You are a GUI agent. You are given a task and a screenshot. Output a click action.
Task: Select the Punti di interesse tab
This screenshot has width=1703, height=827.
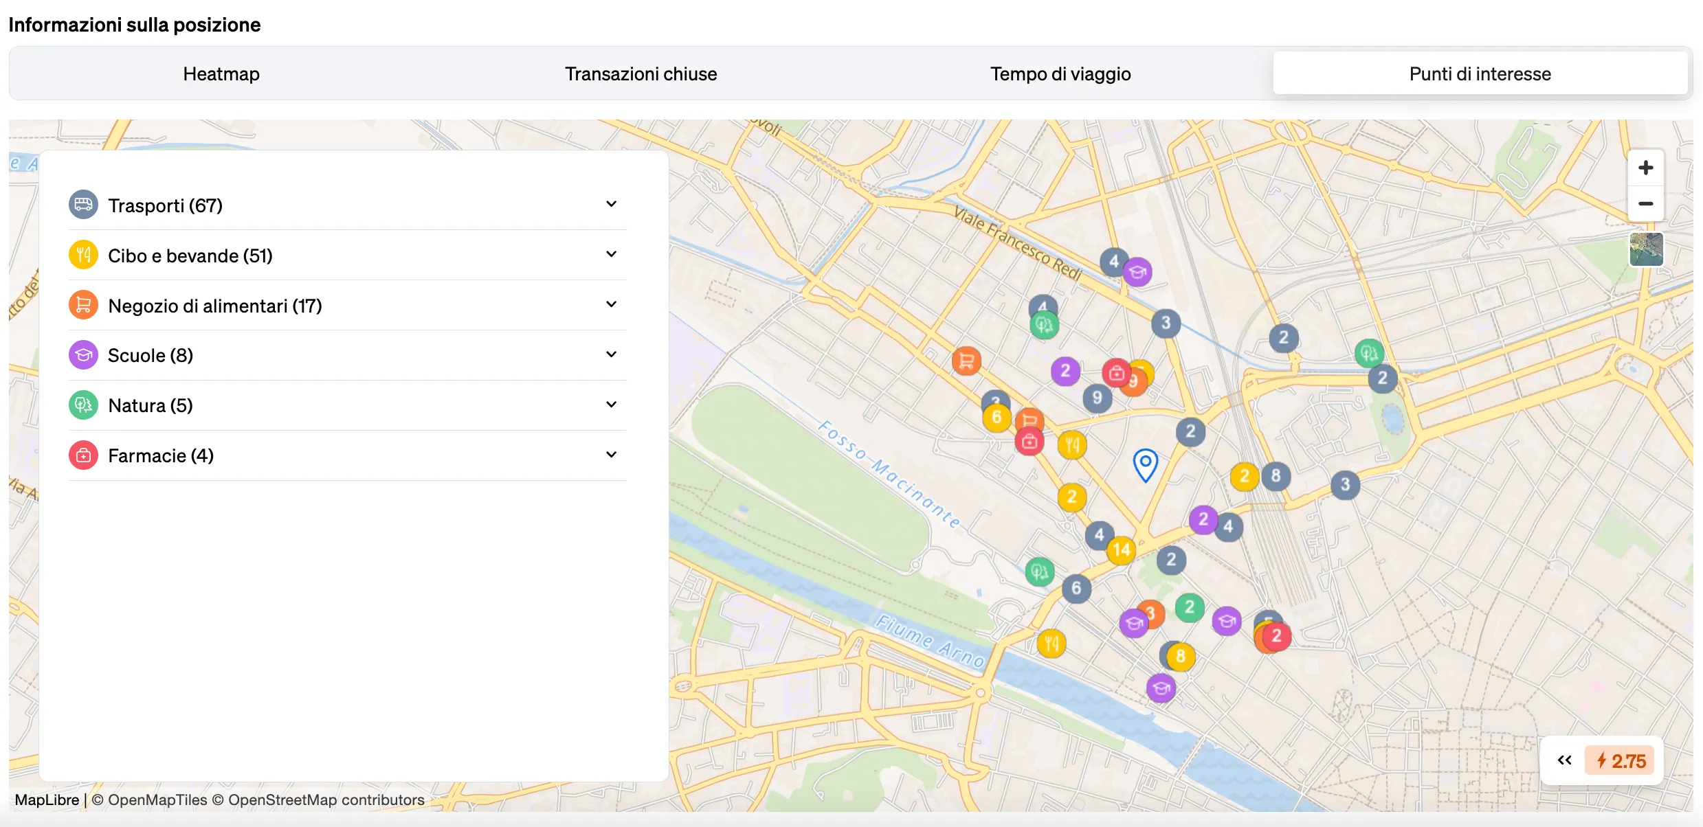pos(1480,73)
